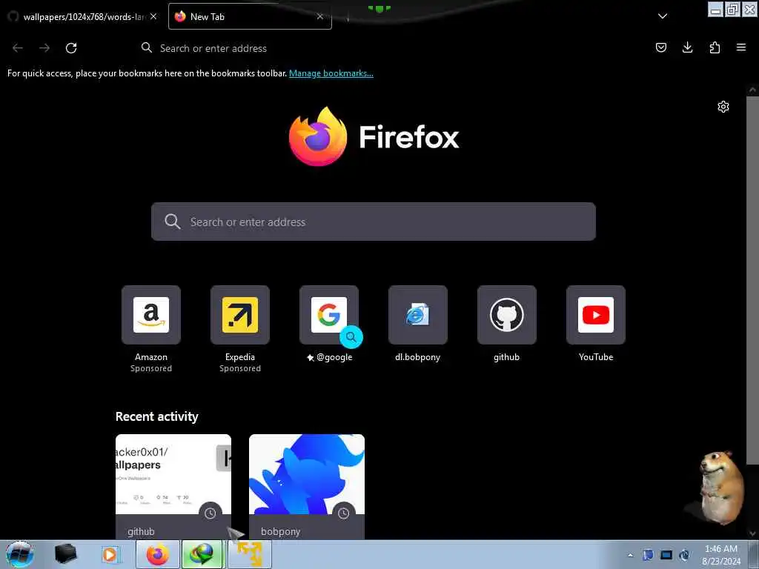Select the New Tab tab
Screen dimensions: 759x569
[250, 16]
